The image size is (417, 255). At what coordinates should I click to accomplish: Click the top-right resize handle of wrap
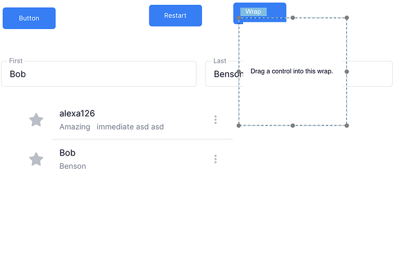pos(347,17)
